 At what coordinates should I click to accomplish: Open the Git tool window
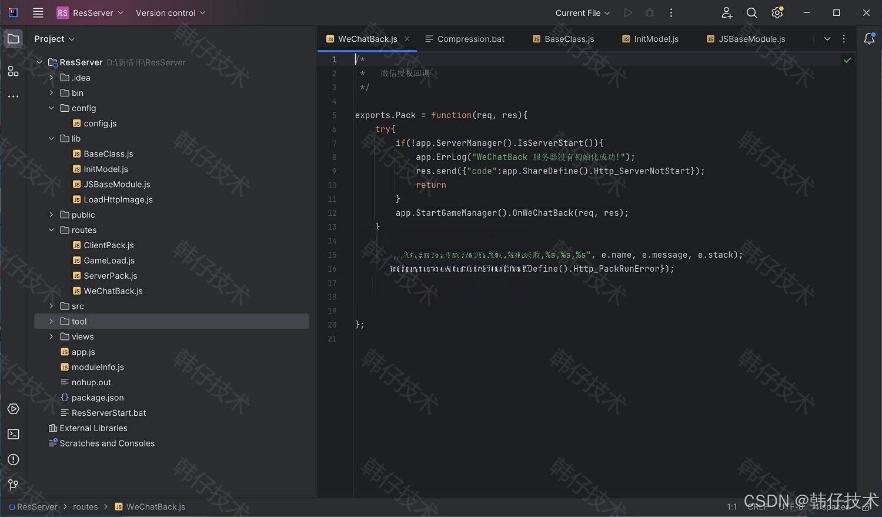[13, 485]
